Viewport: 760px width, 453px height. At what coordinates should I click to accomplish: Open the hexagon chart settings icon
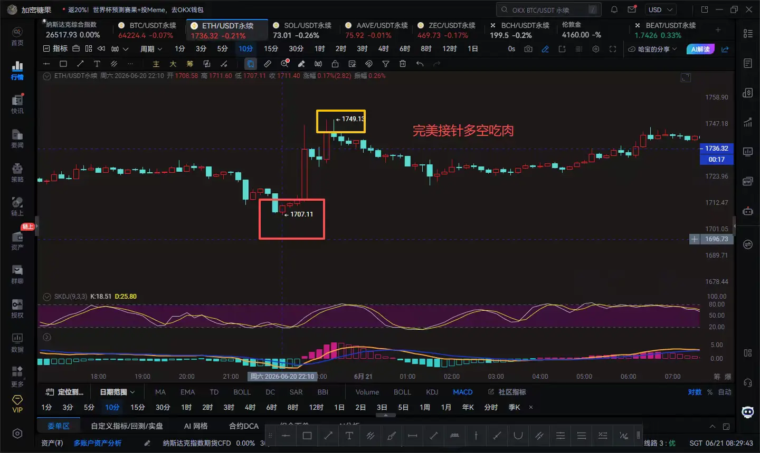pyautogui.click(x=596, y=49)
